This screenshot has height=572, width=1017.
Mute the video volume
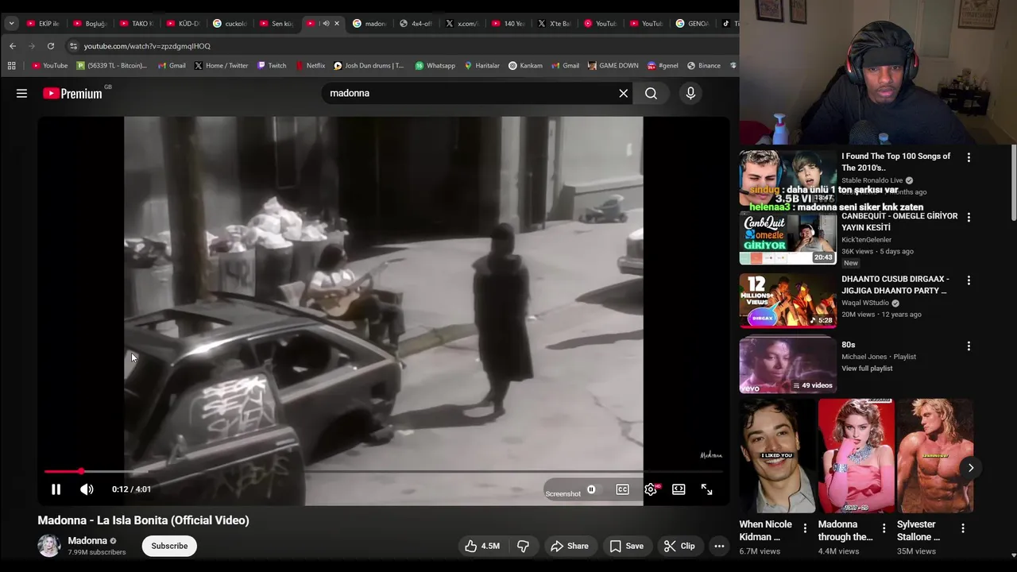[87, 489]
